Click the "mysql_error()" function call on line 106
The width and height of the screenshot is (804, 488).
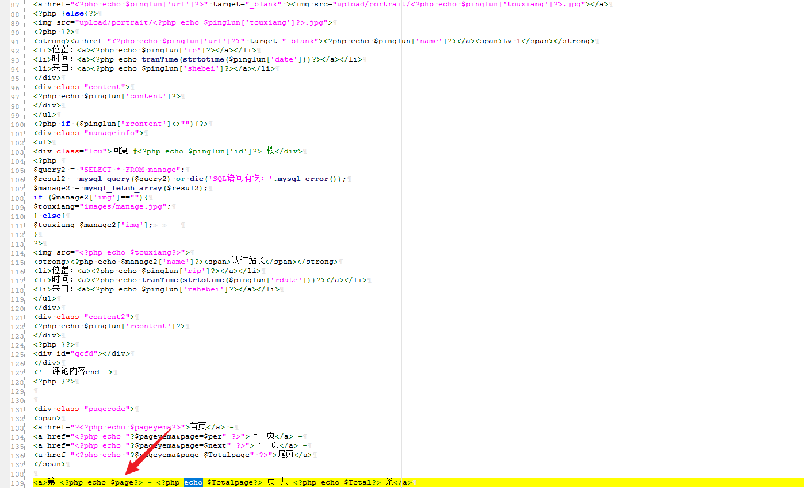305,179
